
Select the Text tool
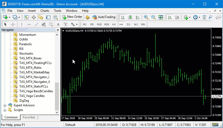point(58,24)
